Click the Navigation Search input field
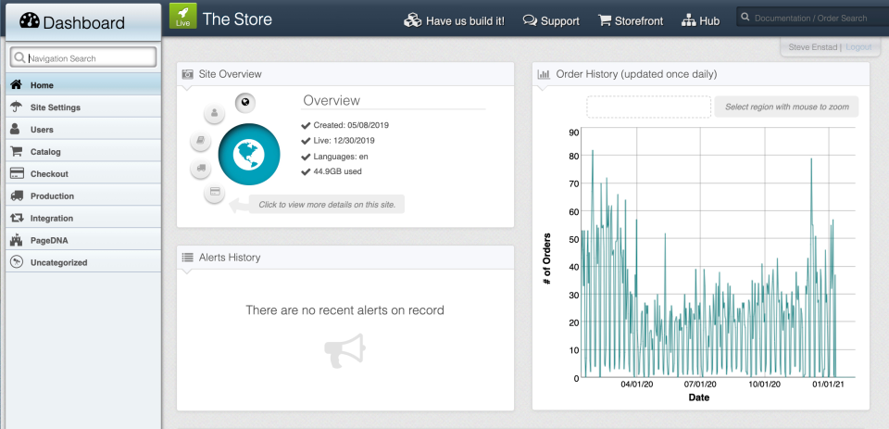Image resolution: width=889 pixels, height=429 pixels. [x=83, y=57]
